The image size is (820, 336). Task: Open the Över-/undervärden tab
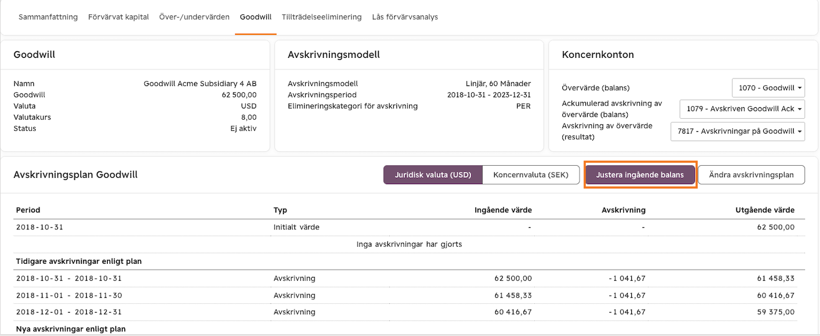click(195, 17)
